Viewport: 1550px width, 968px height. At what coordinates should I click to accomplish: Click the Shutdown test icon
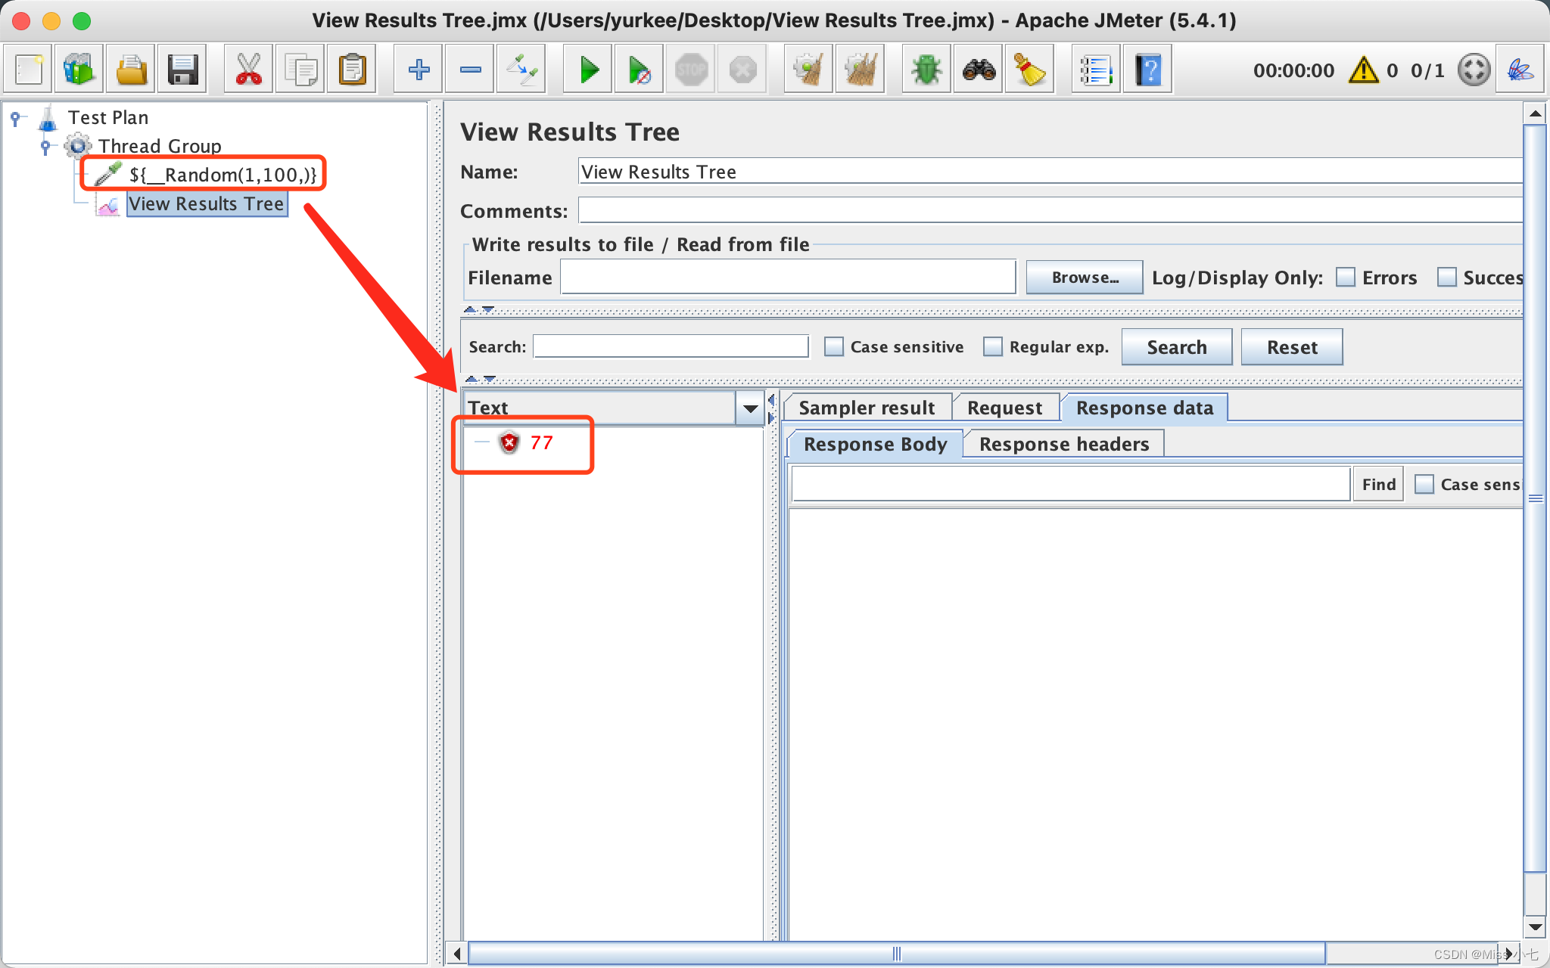742,70
